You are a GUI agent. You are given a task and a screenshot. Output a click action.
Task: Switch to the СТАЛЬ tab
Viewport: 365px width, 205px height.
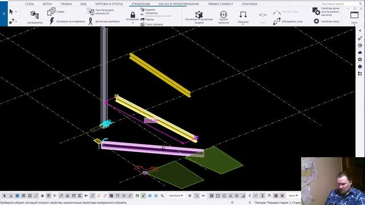click(x=30, y=4)
